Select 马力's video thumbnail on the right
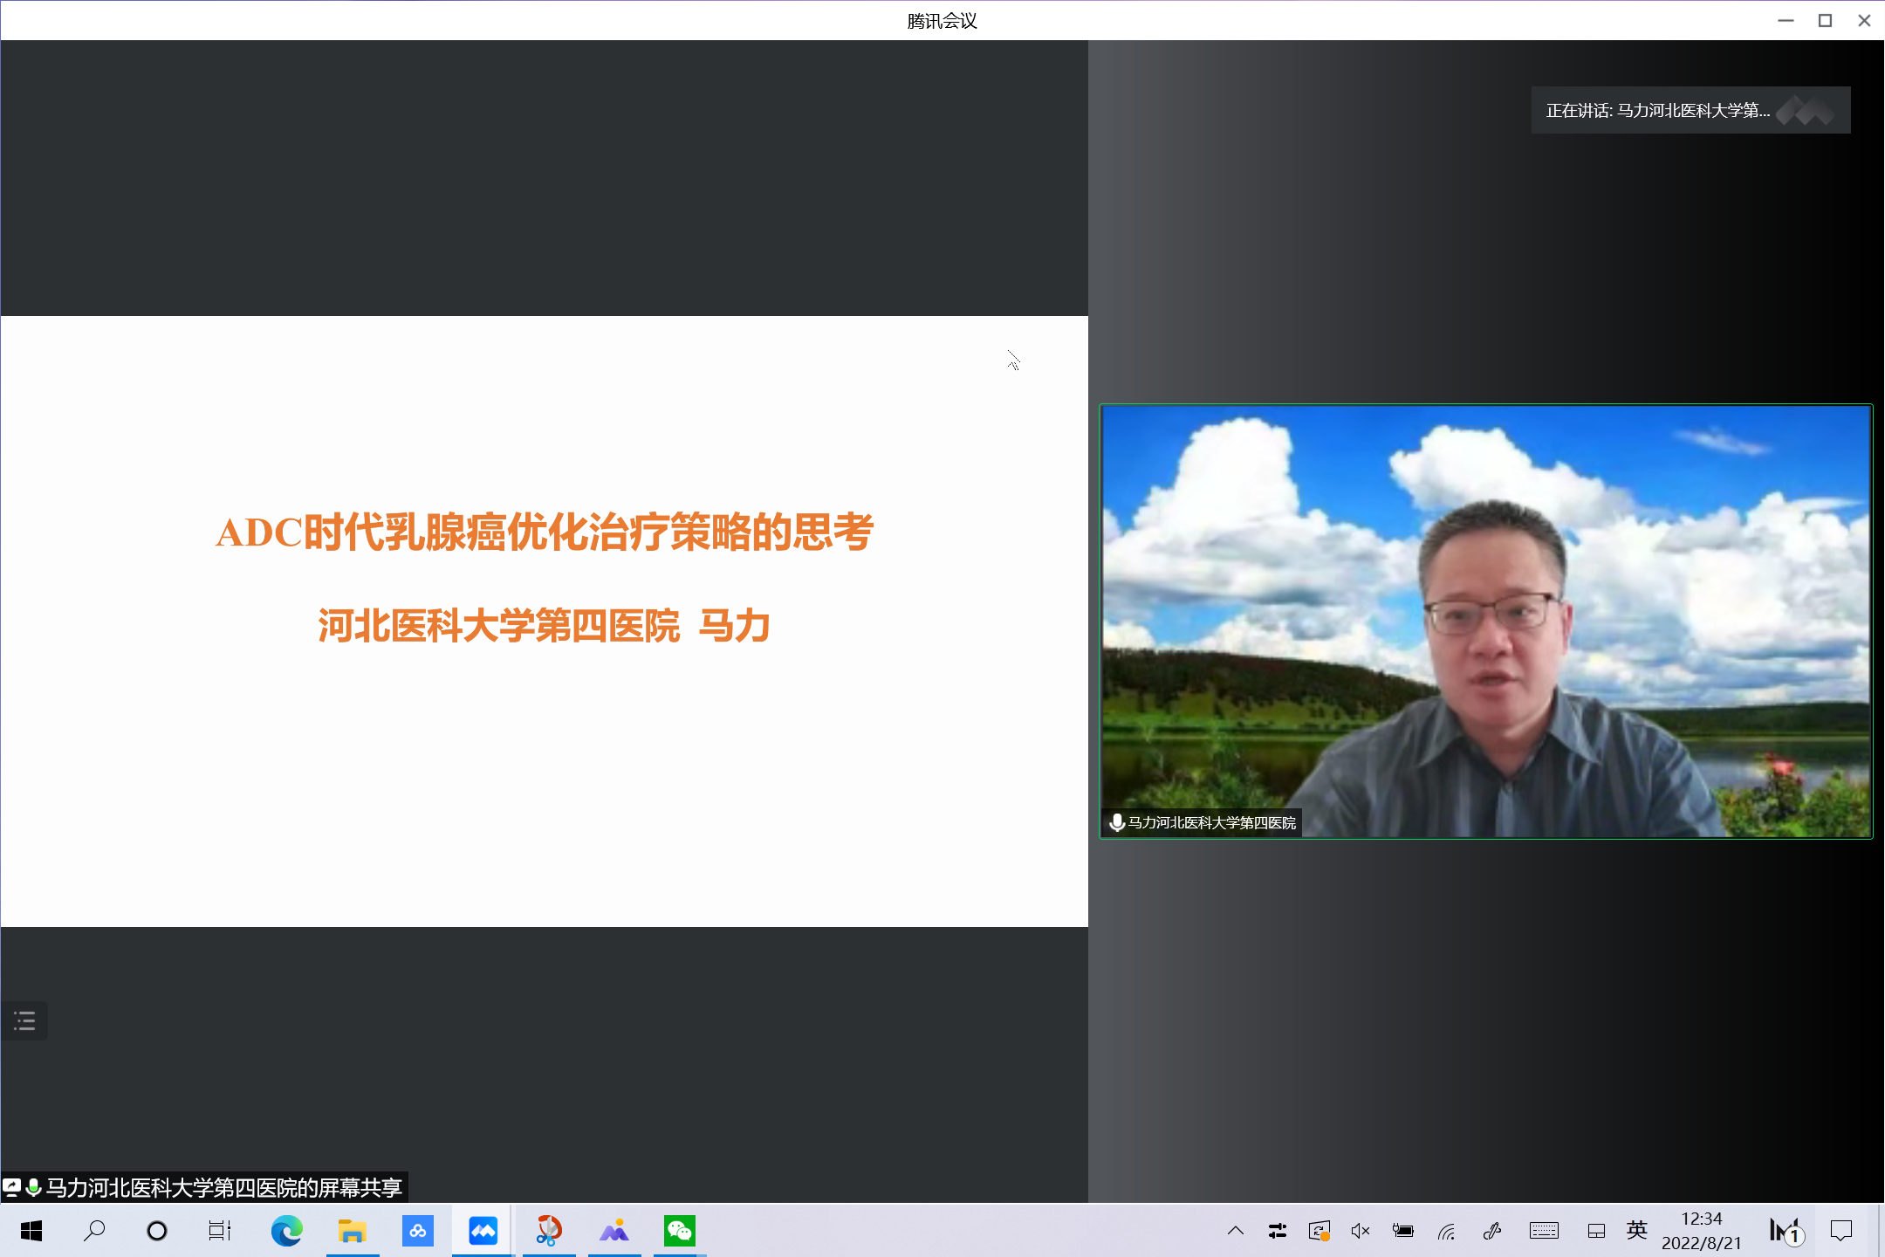This screenshot has height=1257, width=1885. click(1484, 622)
